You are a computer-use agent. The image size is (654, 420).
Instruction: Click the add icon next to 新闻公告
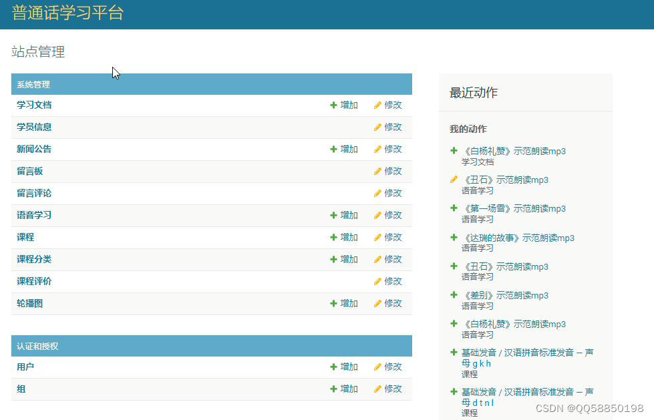click(333, 149)
